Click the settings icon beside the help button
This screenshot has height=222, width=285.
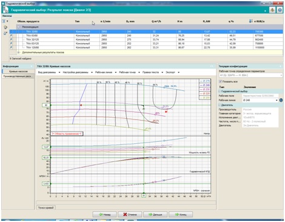click(x=272, y=10)
